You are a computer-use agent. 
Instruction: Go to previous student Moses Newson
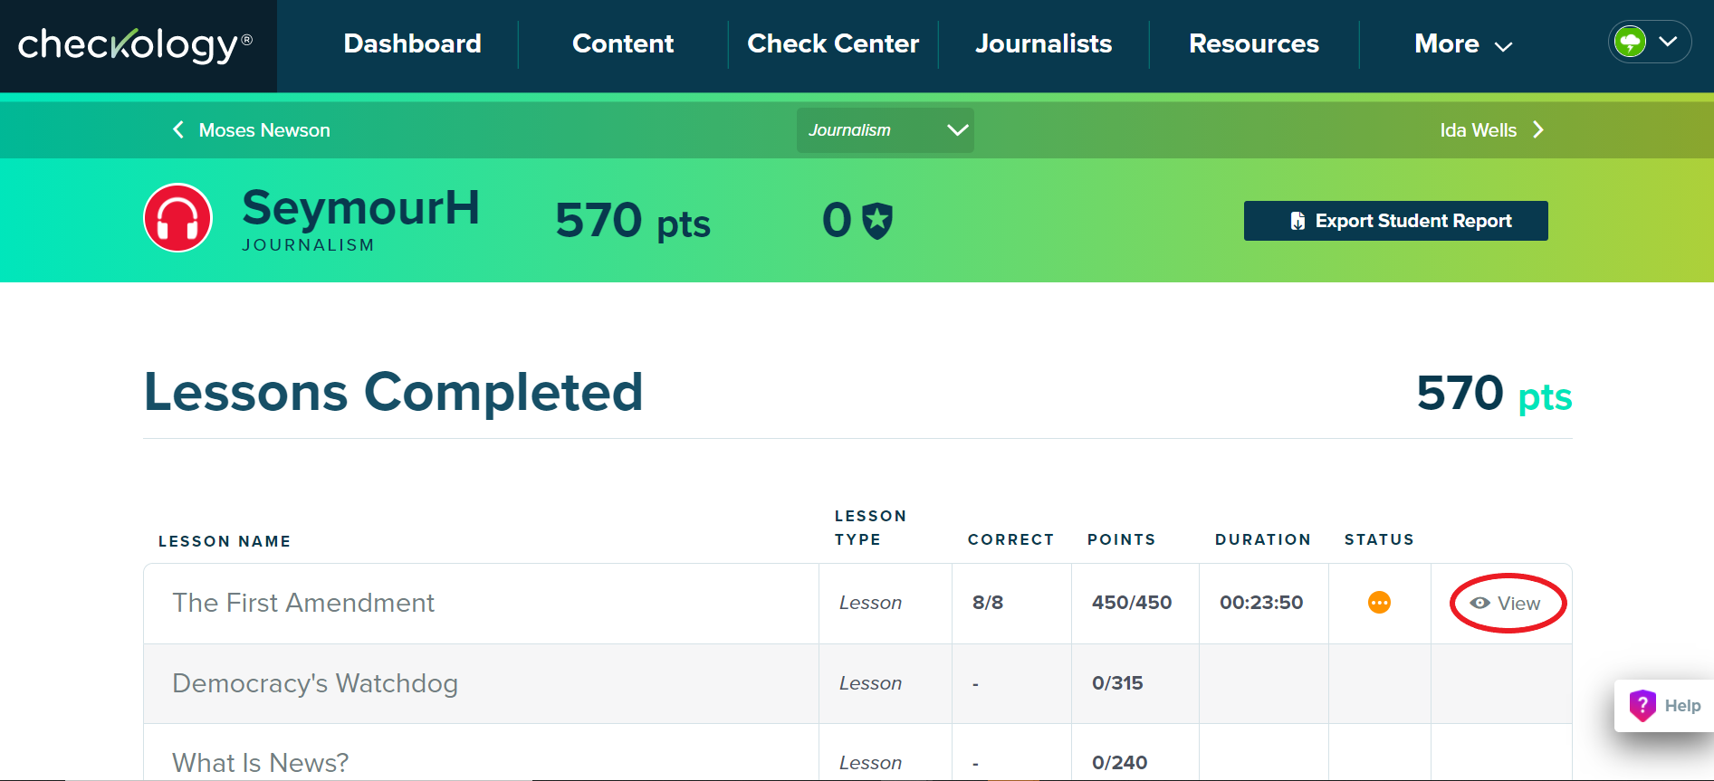pos(252,130)
